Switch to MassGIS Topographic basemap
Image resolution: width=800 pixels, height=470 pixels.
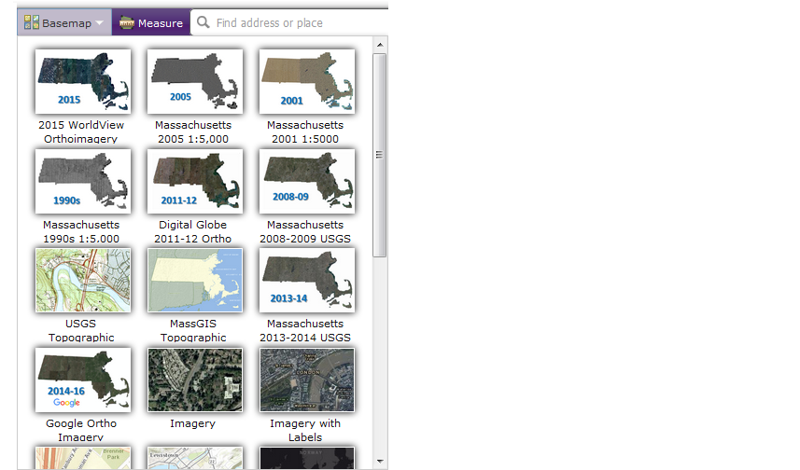tap(194, 280)
